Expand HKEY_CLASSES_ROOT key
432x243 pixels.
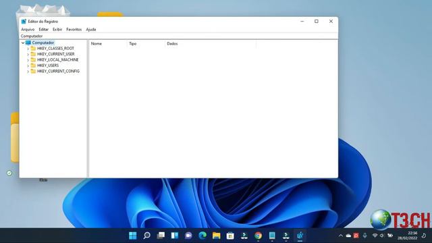pos(28,49)
